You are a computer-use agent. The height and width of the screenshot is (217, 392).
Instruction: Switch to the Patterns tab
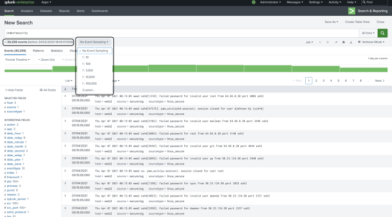38,51
